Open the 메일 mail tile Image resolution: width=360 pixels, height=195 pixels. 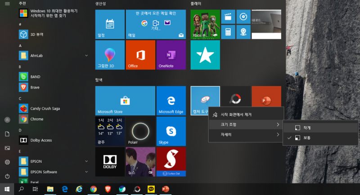pyautogui.click(x=156, y=24)
